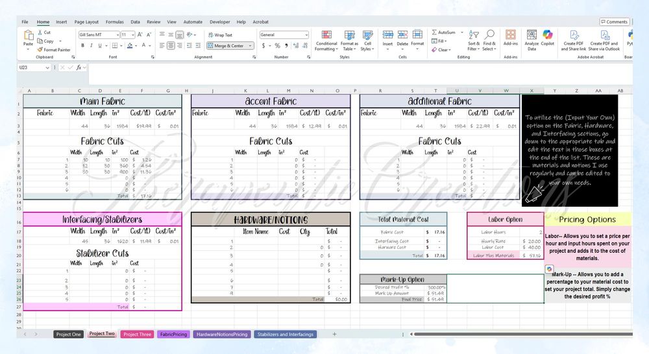
Task: Click the Decrease Indent icon
Action: (189, 45)
